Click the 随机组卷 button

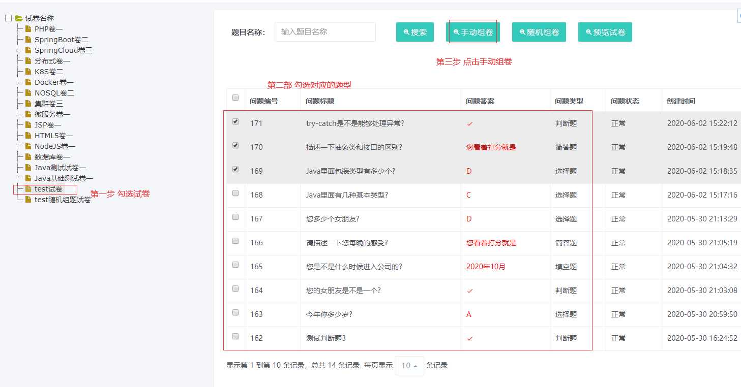tap(539, 32)
